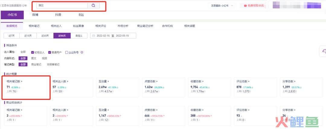Click the 9,754 favorites value

pyautogui.click(x=194, y=87)
